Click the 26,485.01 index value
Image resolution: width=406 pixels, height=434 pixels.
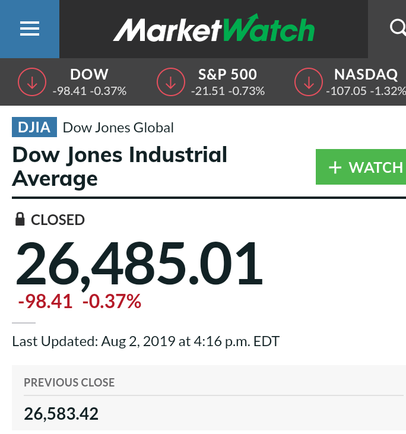[x=139, y=264]
